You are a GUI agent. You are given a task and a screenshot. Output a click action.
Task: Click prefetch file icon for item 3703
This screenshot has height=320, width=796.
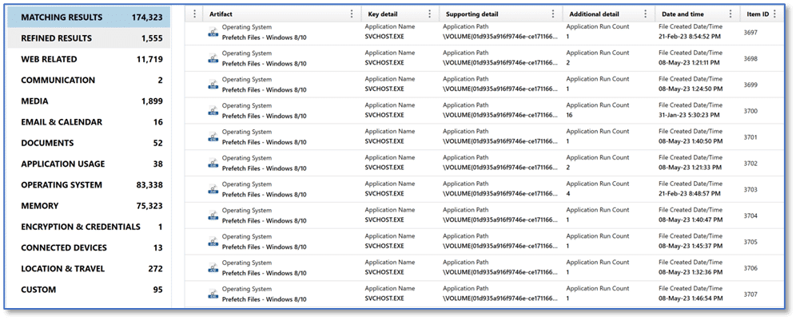pos(213,190)
